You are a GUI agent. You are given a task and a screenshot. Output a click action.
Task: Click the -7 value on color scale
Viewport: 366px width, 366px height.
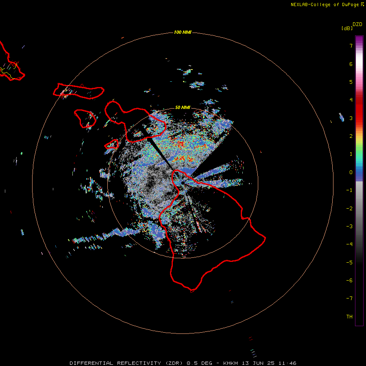(x=349, y=298)
